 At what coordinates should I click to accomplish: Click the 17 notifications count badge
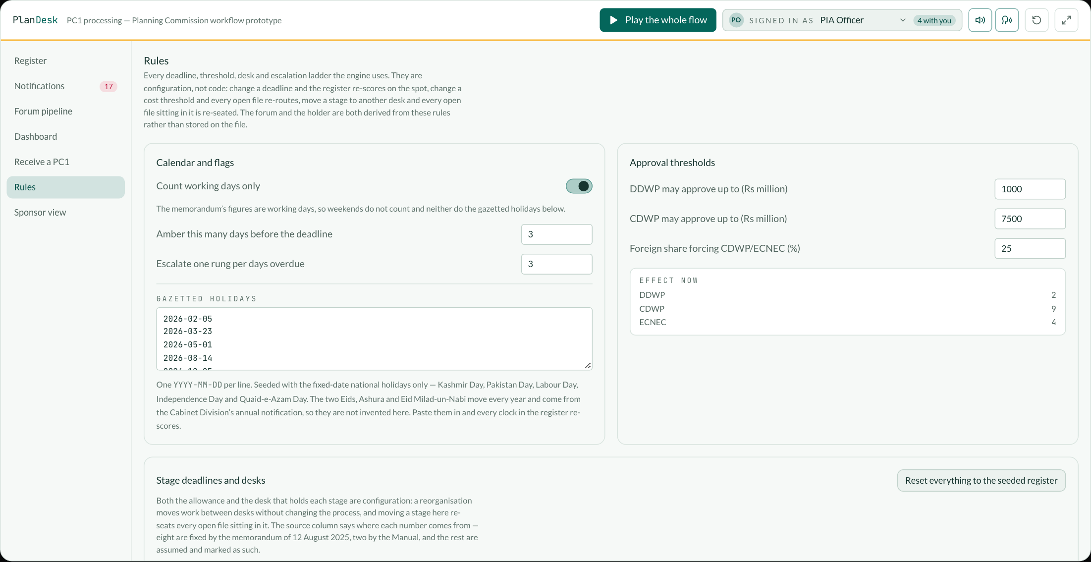[x=109, y=87]
